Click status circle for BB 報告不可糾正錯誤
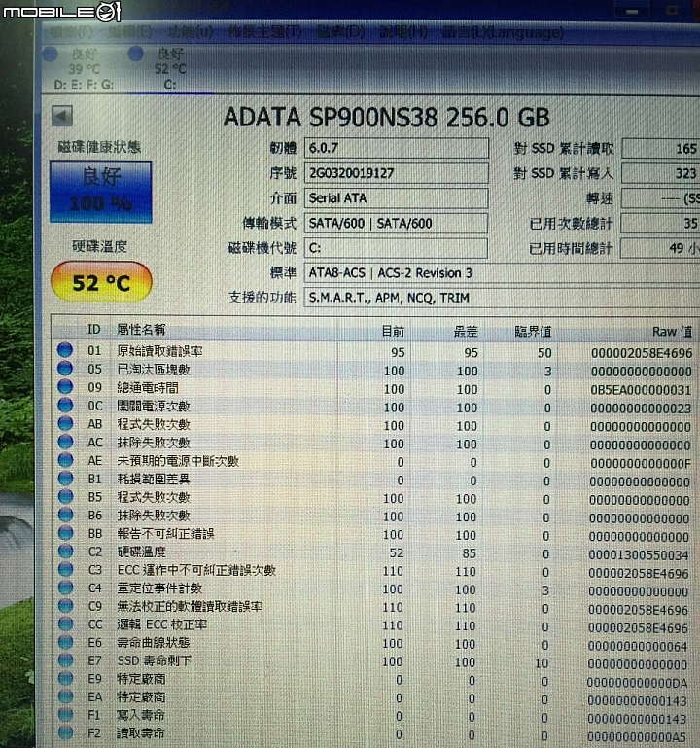 point(65,533)
